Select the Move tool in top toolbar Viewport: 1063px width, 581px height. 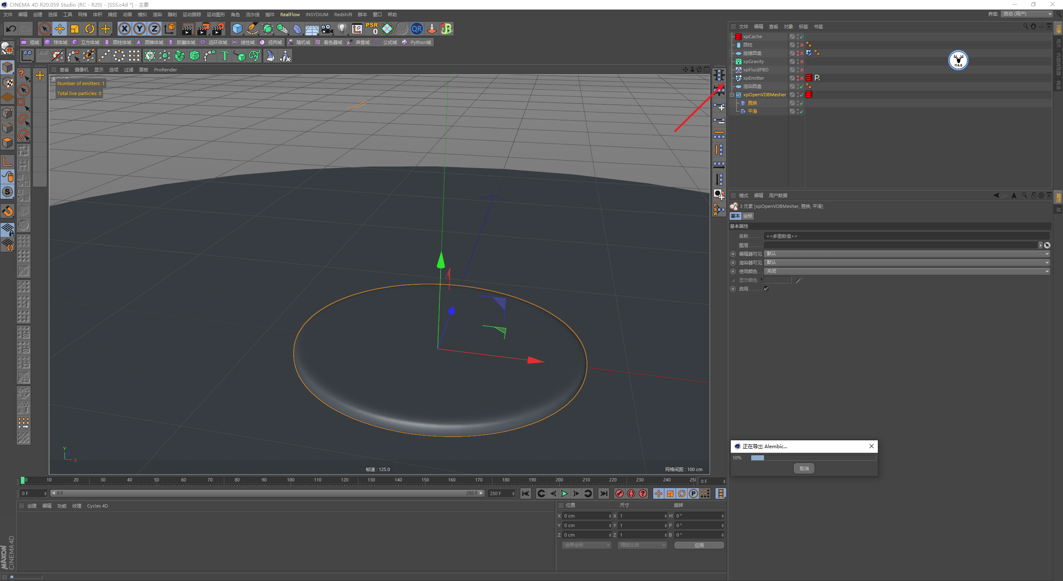click(60, 29)
